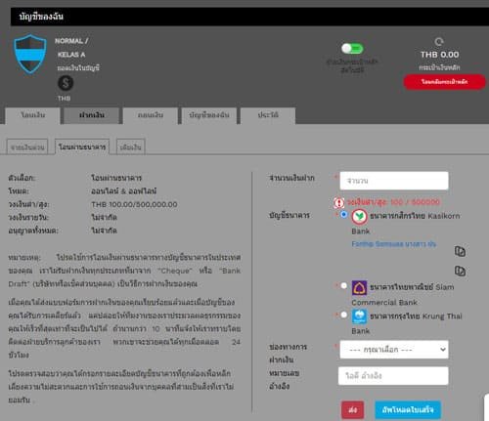Click the blue shield membership badge icon
Screen dimensions: 489x421
click(30, 54)
